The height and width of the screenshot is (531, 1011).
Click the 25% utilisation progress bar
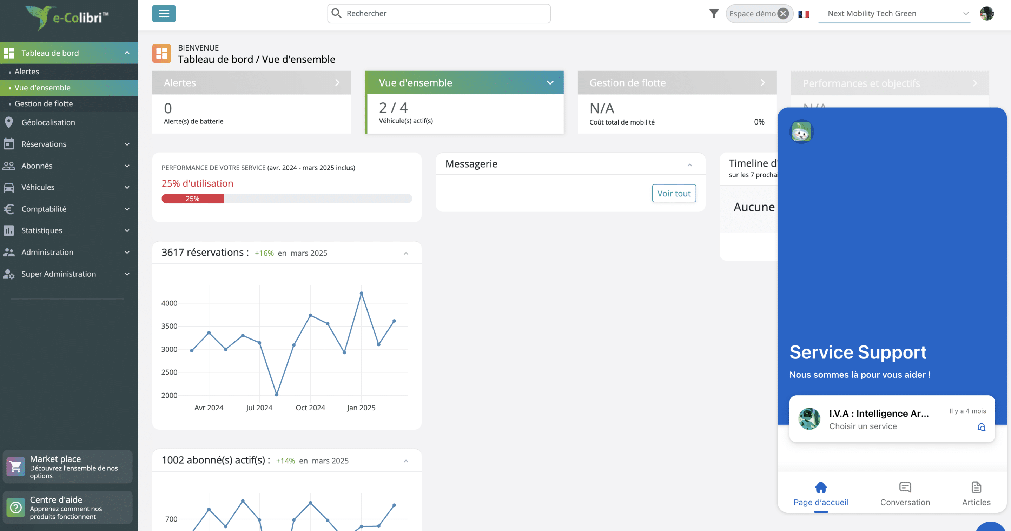tap(287, 199)
